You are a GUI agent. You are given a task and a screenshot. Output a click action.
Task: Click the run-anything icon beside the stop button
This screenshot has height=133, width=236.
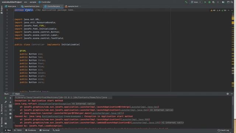click(223, 2)
